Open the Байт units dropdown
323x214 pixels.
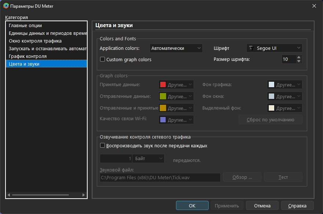pos(148,158)
